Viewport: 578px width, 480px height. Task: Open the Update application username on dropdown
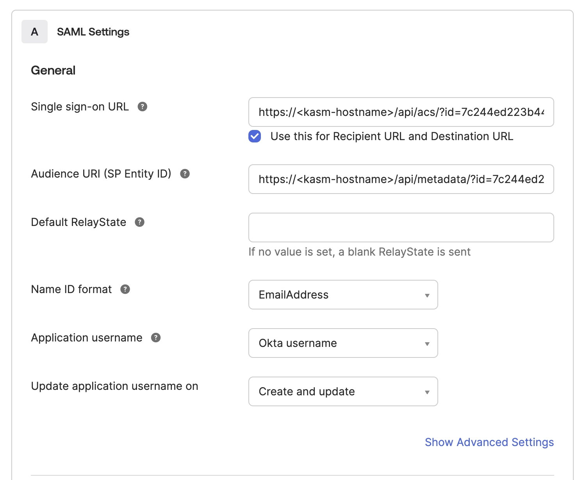point(343,392)
